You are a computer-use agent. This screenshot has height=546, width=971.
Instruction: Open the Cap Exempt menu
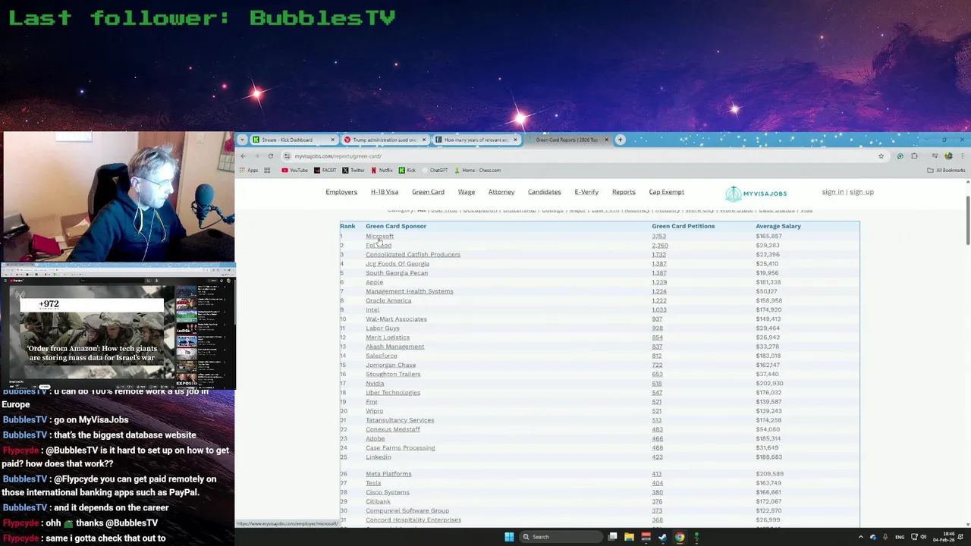(x=667, y=192)
